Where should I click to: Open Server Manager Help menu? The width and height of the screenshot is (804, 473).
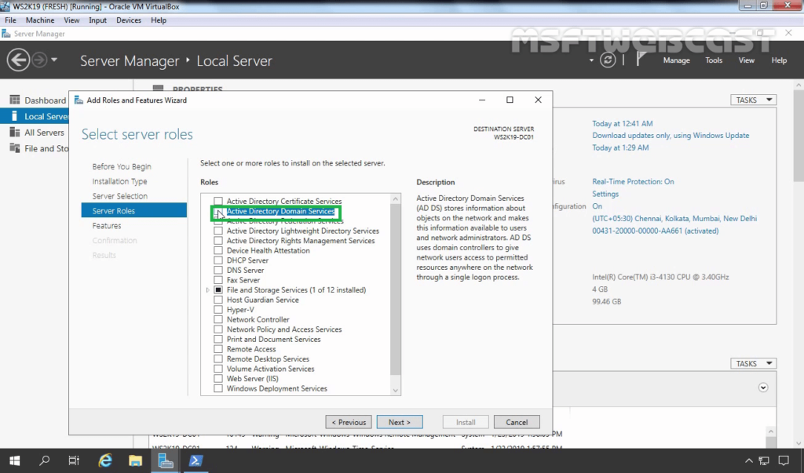pyautogui.click(x=779, y=60)
